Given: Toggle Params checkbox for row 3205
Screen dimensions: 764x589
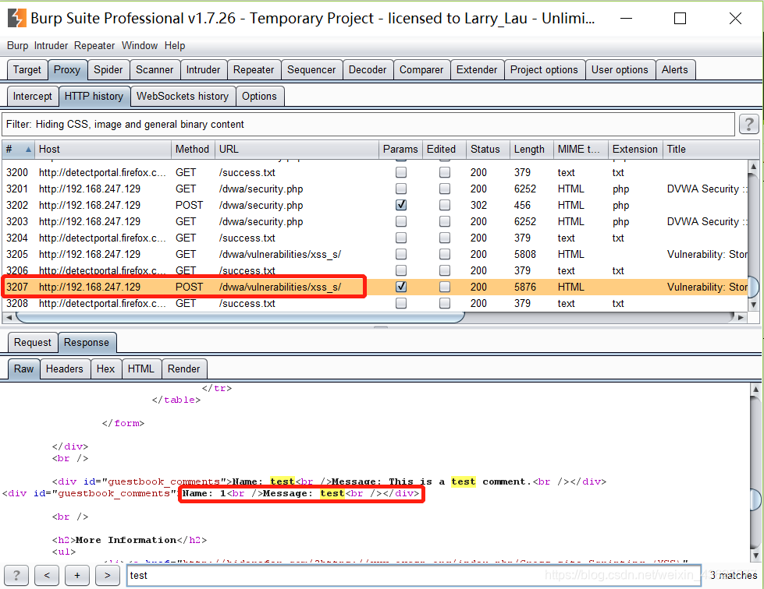Looking at the screenshot, I should click(401, 254).
